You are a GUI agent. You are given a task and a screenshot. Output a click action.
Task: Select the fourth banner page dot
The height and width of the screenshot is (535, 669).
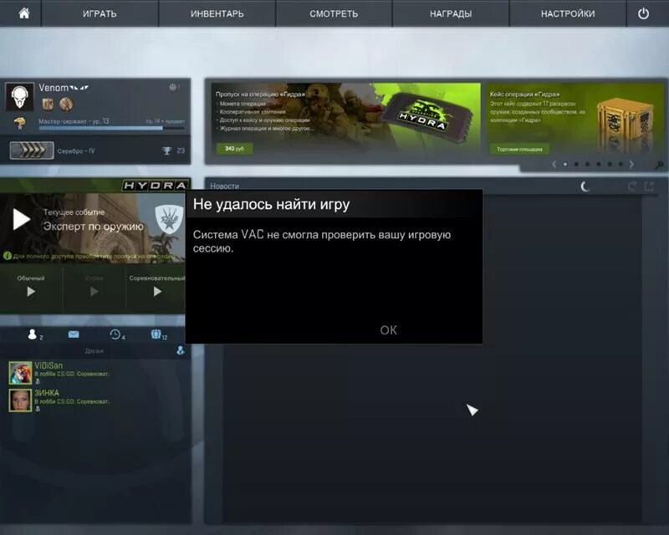tap(599, 164)
